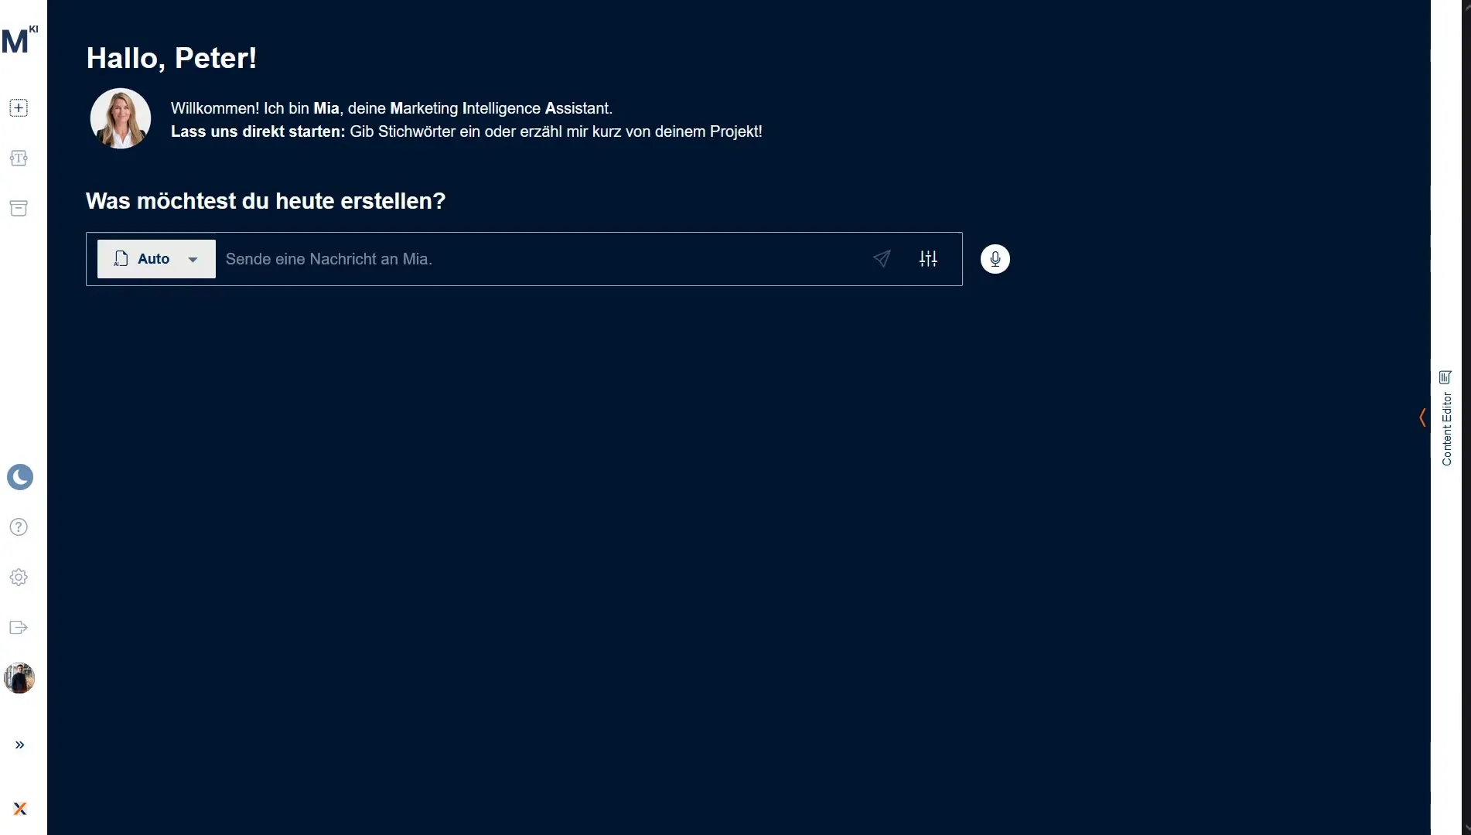Screen dimensions: 1471x835
Task: Toggle dark mode with the moon icon
Action: tap(20, 477)
